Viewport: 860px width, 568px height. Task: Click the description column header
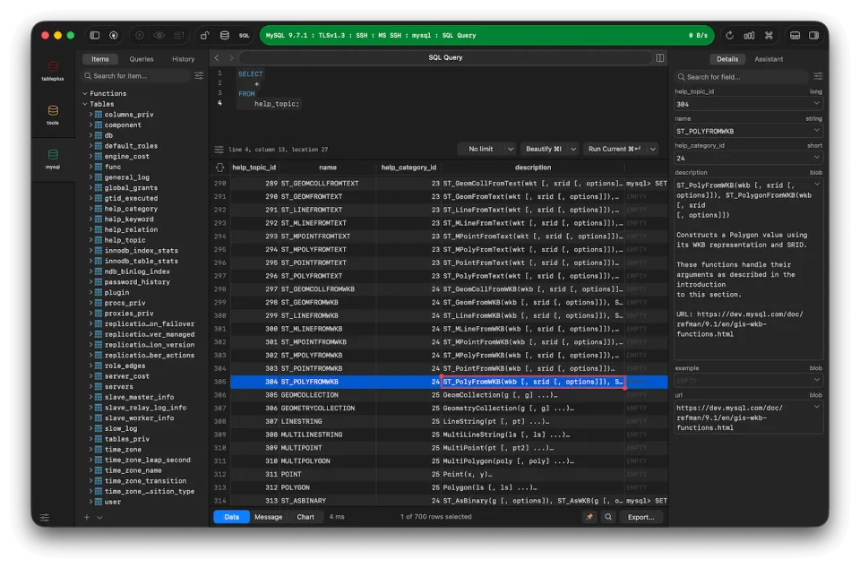click(x=532, y=168)
